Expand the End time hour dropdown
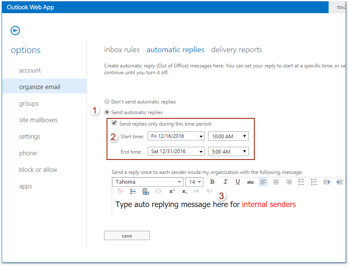Screen dimensions: 349x266 tap(228, 151)
